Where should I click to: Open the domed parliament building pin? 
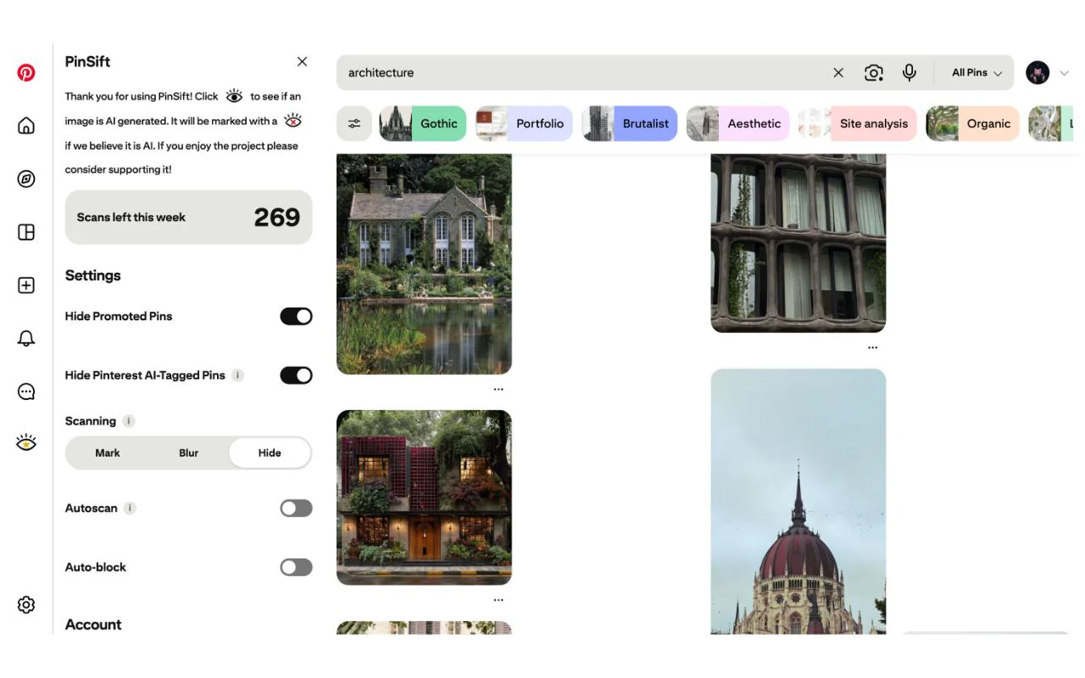(x=798, y=502)
